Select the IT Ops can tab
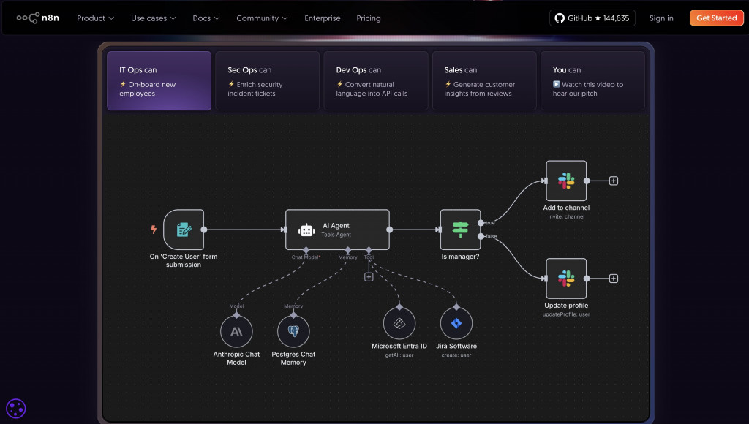 tap(159, 80)
